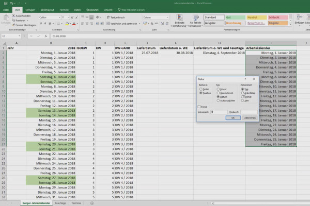Viewport: 310px width, 206px height.
Task: Apply the Schlecht cell style
Action: click(x=278, y=18)
